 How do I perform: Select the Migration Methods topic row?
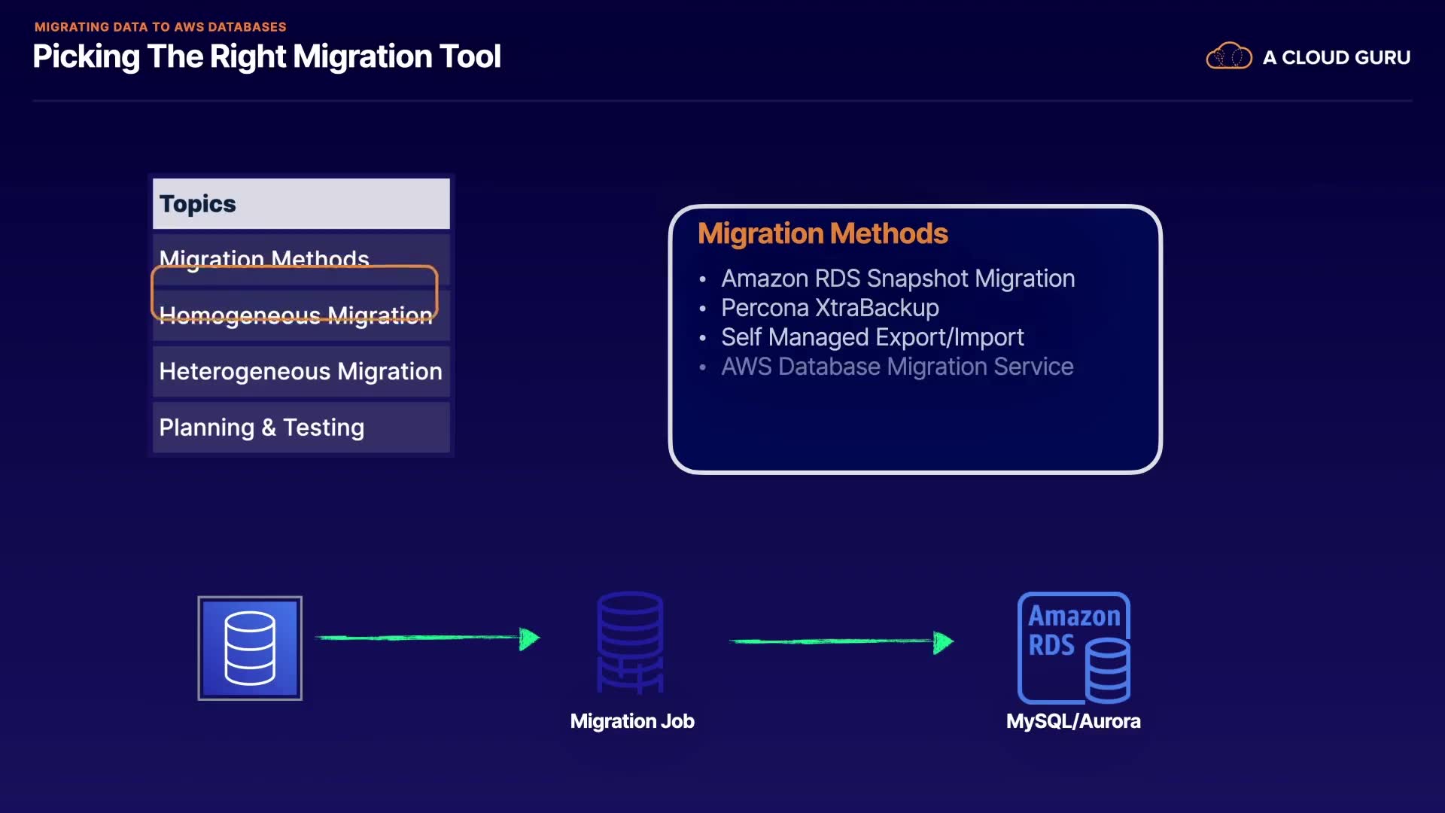click(x=263, y=254)
